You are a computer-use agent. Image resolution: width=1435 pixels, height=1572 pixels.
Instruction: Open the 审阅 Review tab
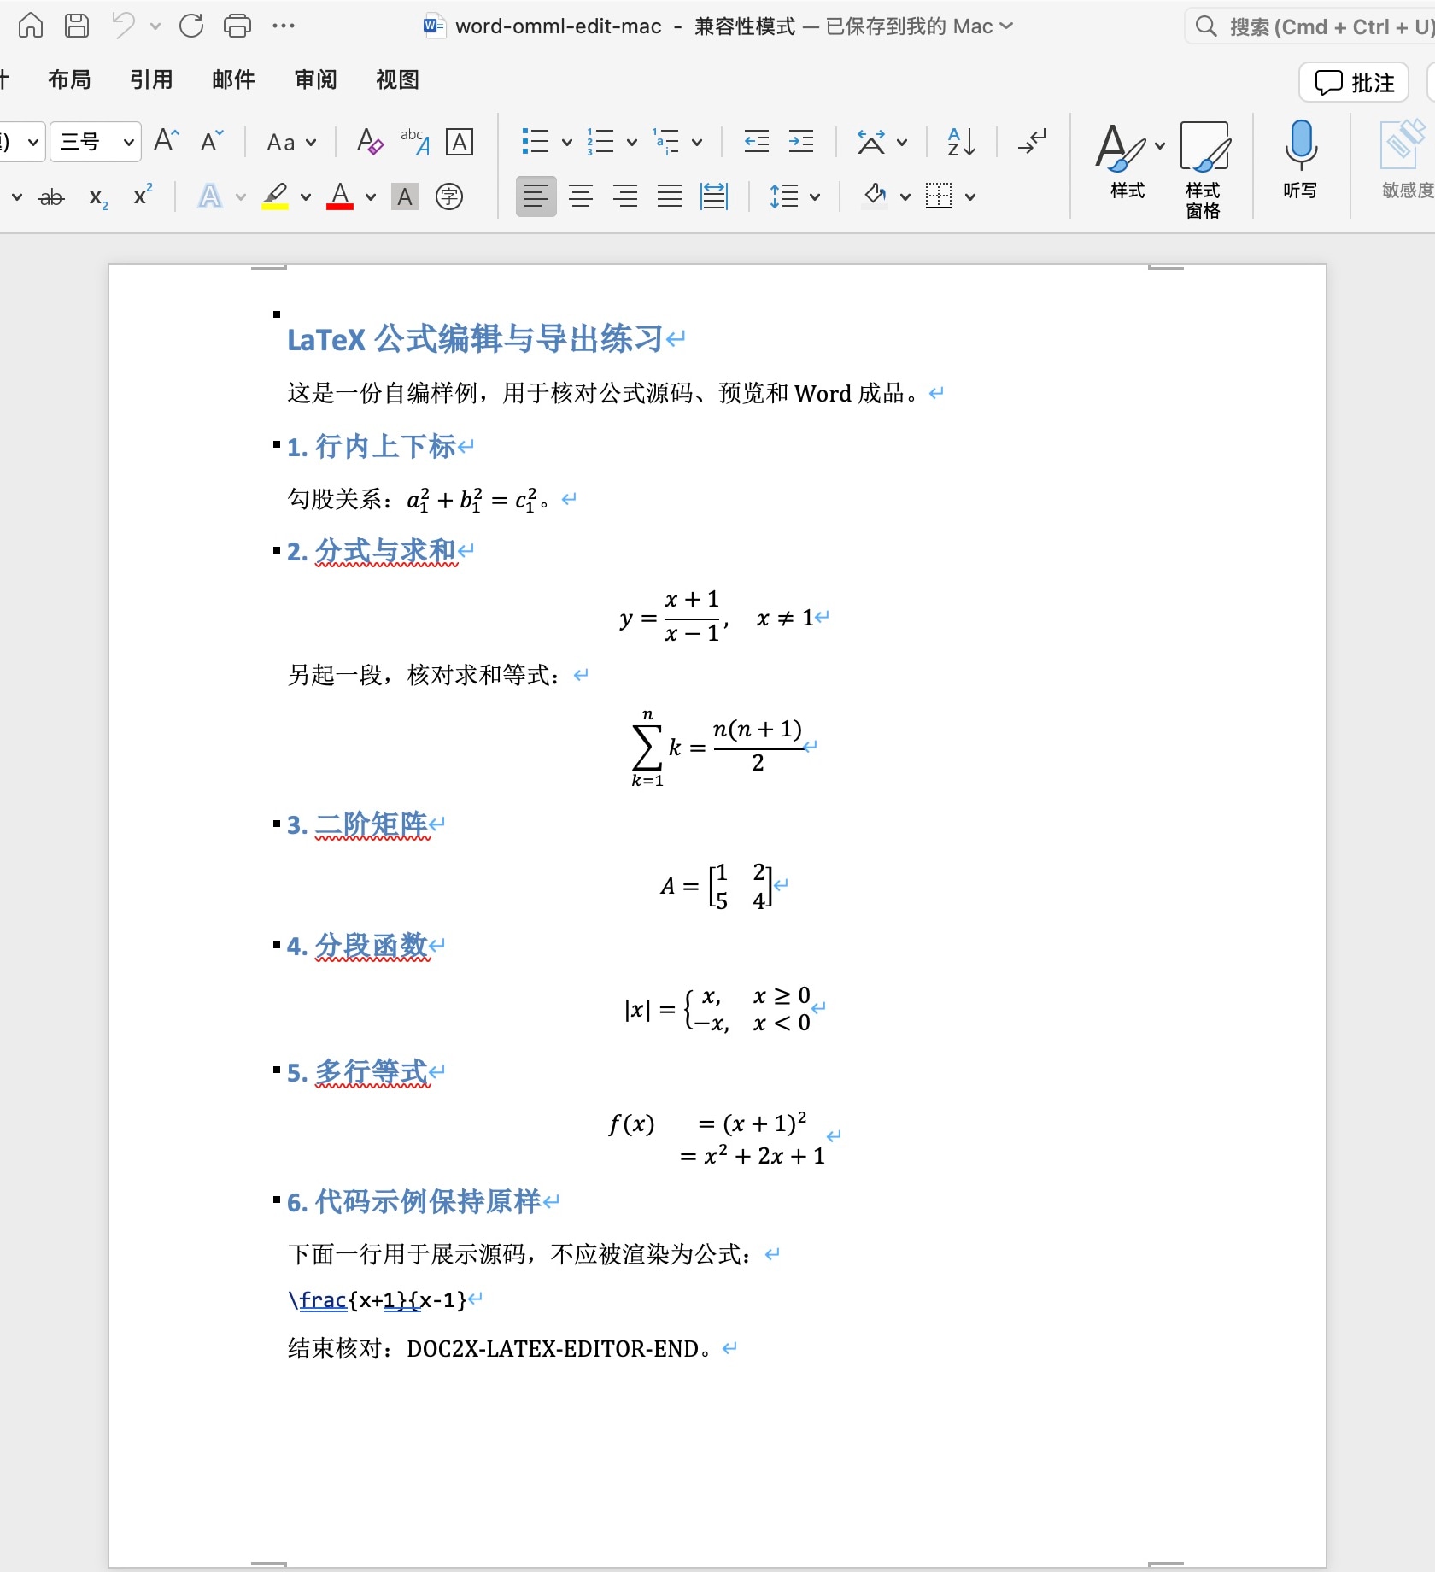coord(315,79)
